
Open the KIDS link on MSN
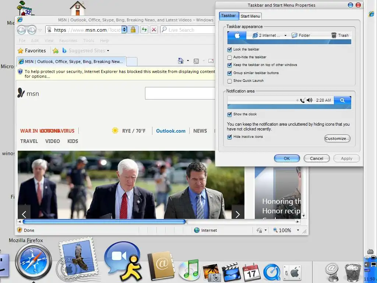coord(73,141)
